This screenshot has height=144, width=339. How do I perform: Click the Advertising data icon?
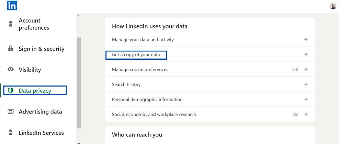point(11,112)
